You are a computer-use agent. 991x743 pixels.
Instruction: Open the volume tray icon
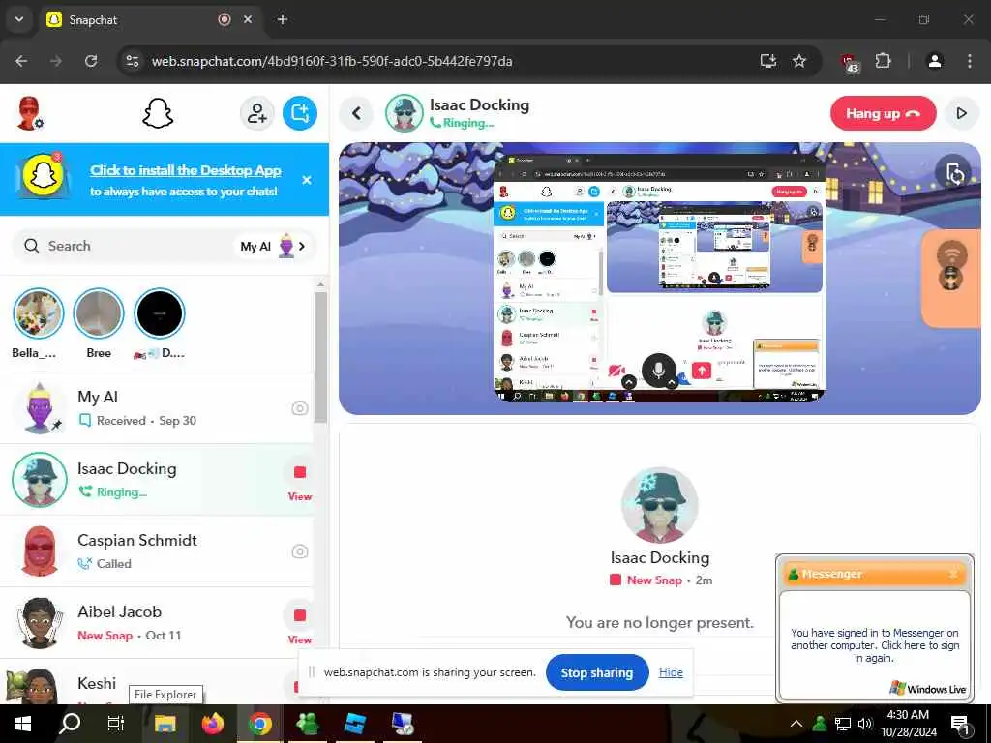tap(864, 724)
